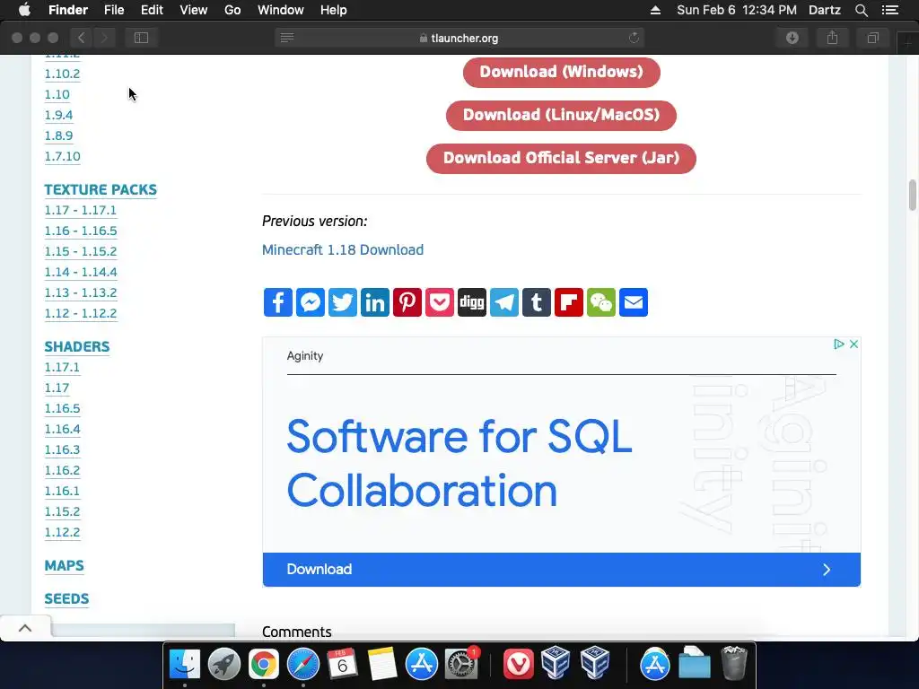Viewport: 919px width, 689px height.
Task: Click the scroll-to-top chevron tab
Action: [x=25, y=628]
